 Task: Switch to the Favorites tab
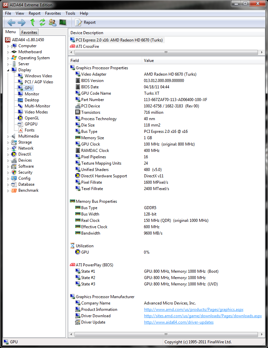29,32
